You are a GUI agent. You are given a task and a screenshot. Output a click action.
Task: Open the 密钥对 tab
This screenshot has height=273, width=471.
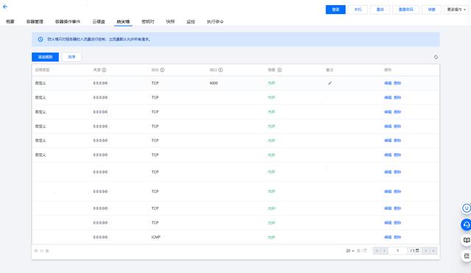[148, 21]
